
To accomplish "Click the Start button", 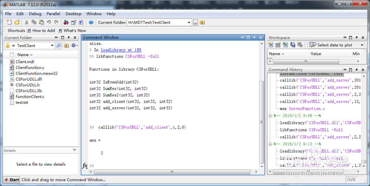I will pyautogui.click(x=11, y=180).
